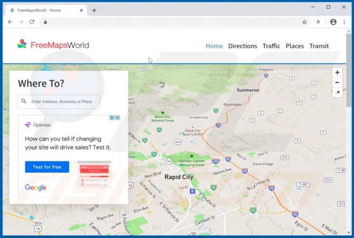Click the forward navigation arrow

pyautogui.click(x=21, y=22)
